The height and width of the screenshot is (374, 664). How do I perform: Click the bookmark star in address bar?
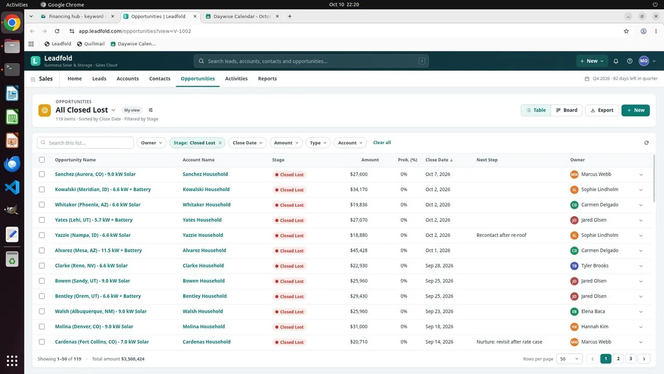click(626, 31)
